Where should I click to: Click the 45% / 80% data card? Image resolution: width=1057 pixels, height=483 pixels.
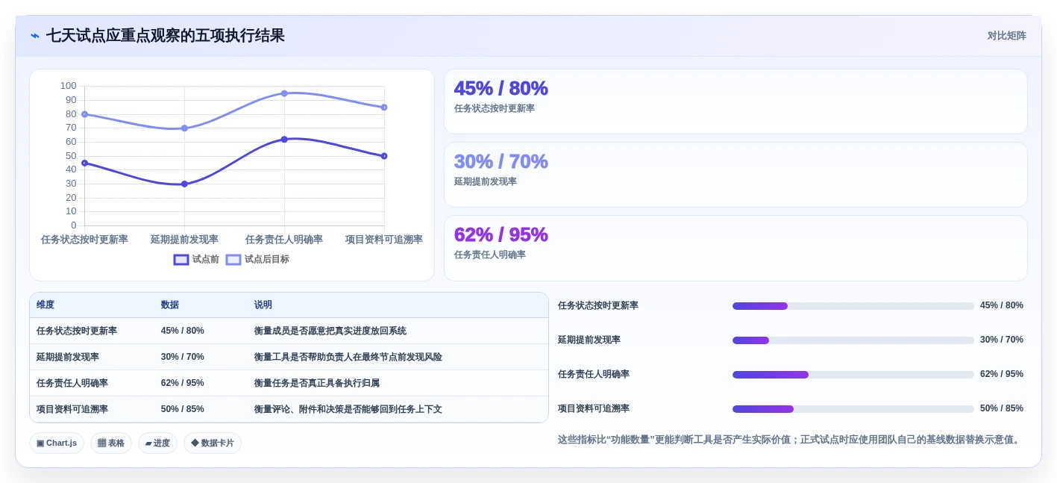tap(735, 102)
